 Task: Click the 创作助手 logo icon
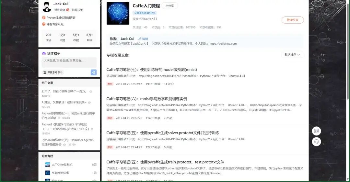tap(44, 53)
